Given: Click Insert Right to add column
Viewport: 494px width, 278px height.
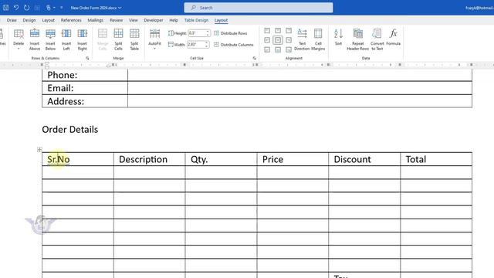Looking at the screenshot, I should [83, 39].
